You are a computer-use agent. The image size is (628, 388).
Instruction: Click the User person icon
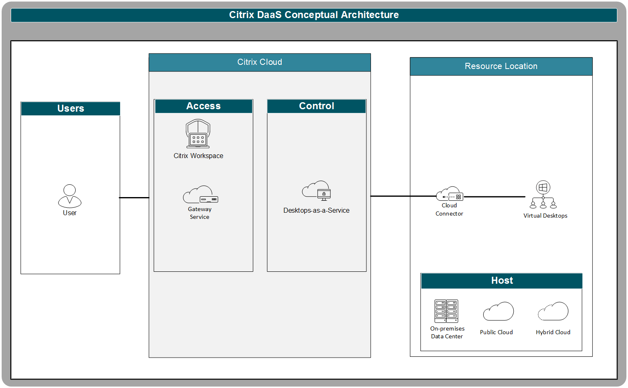(x=70, y=196)
